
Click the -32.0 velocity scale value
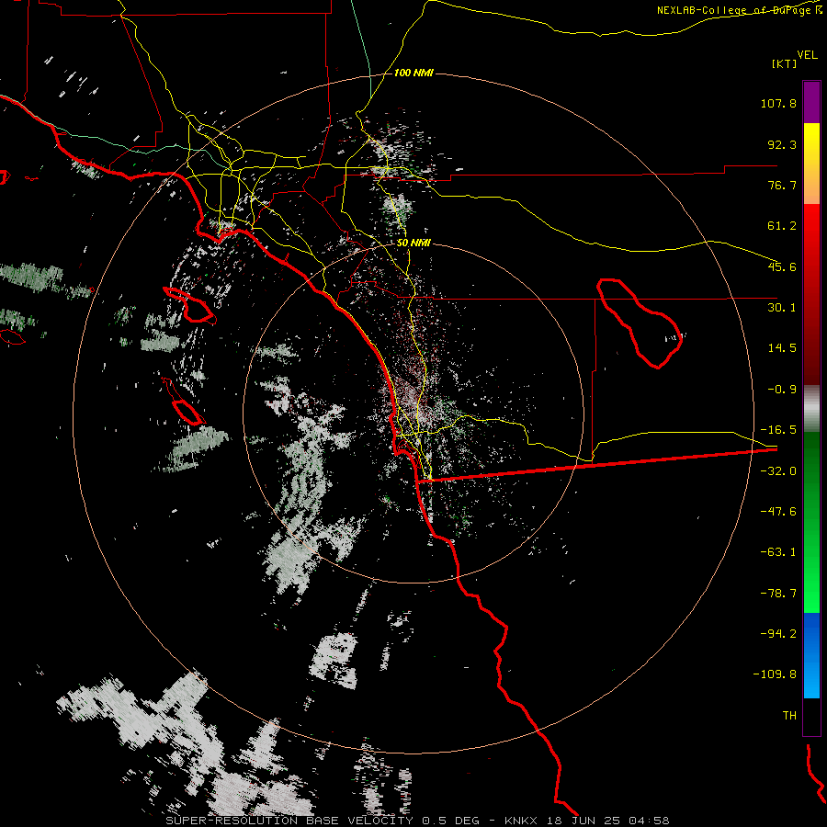(778, 471)
